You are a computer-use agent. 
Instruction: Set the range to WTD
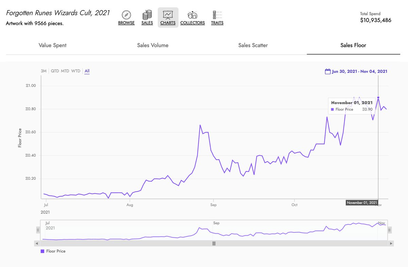76,71
